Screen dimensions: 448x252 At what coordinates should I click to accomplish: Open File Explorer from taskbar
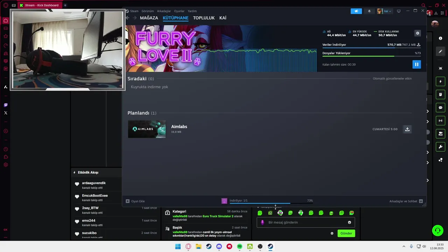point(198,246)
